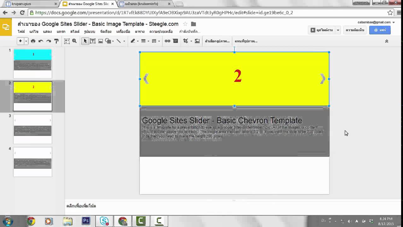Click the replace image button
Image resolution: width=403 pixels, height=227 pixels.
246,41
